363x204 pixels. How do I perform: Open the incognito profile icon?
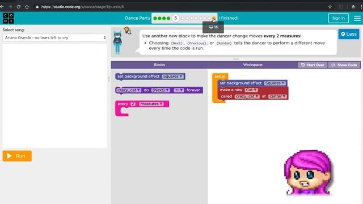pos(353,7)
